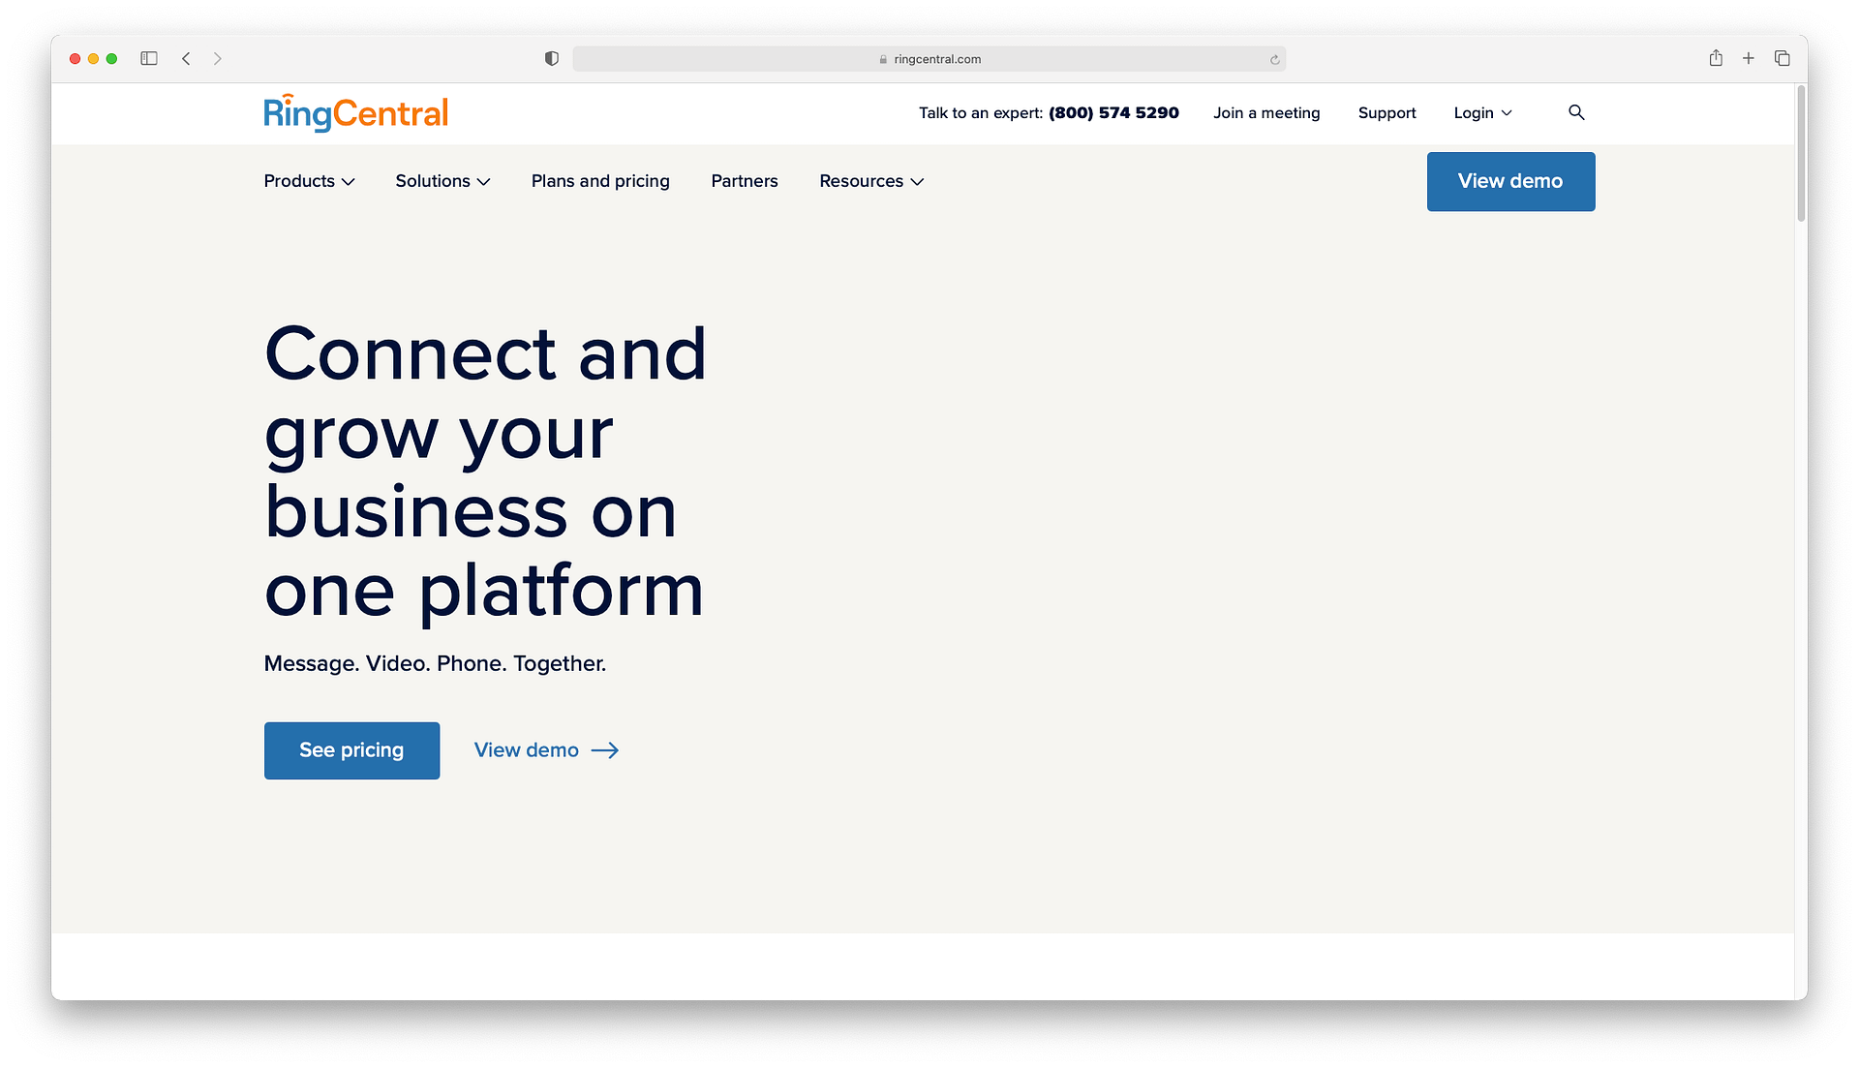Click the shield/privacy icon in the address bar

tap(550, 59)
